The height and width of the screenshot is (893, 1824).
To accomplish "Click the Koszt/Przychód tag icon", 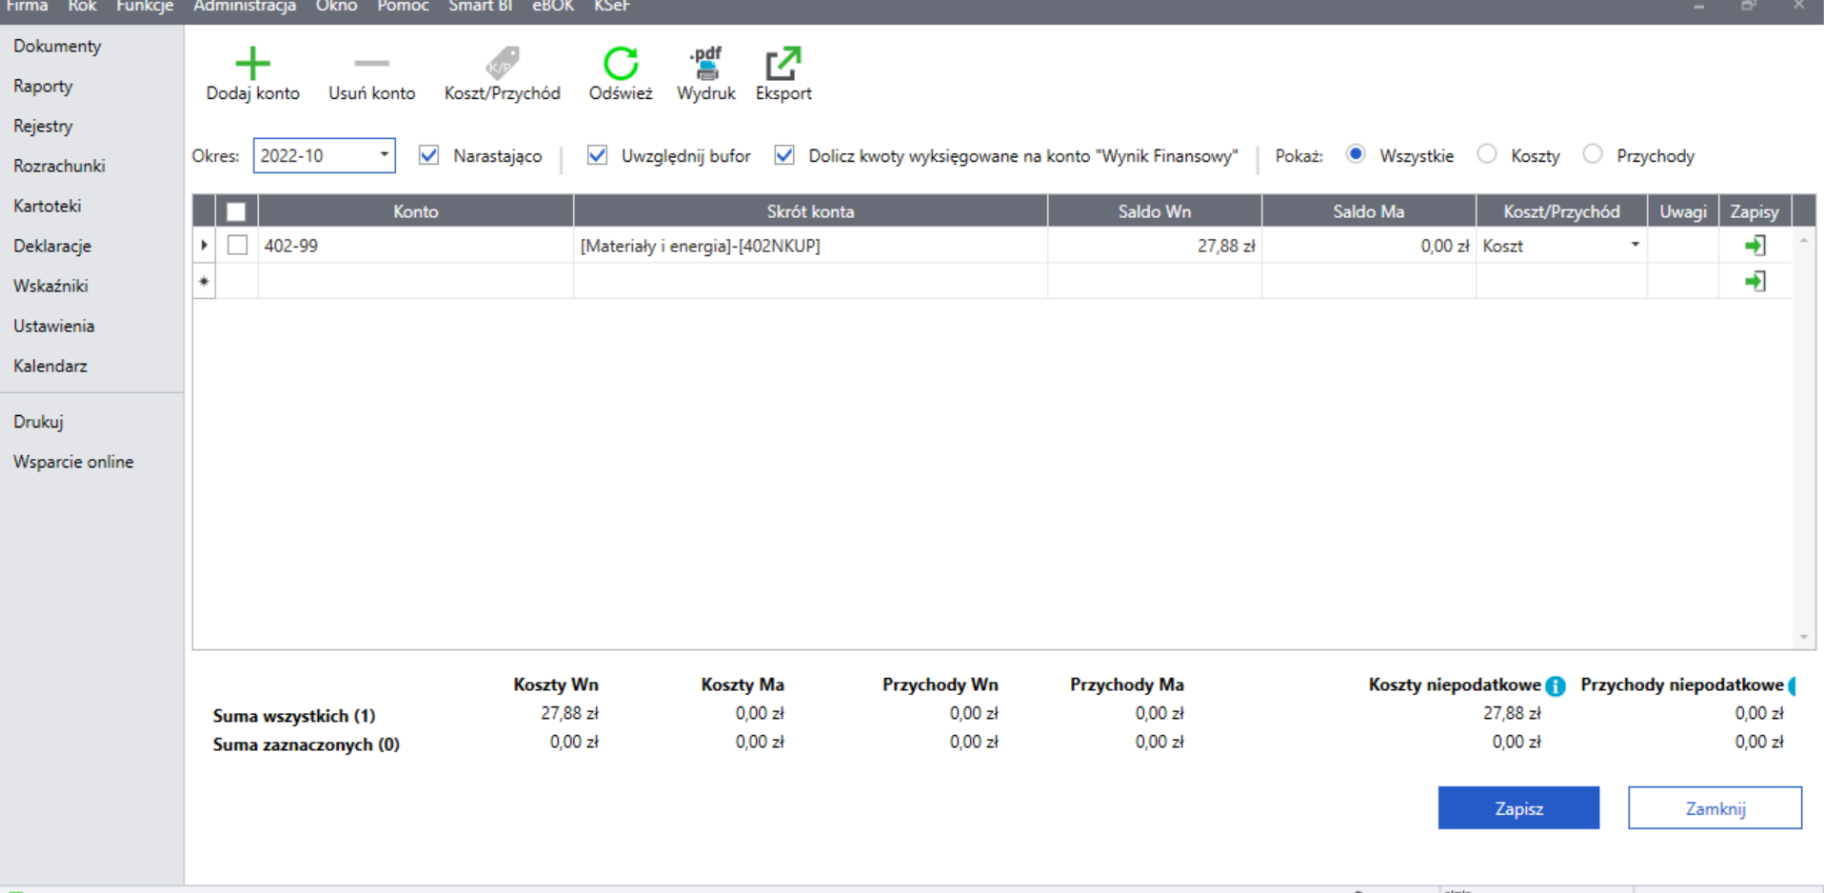I will (502, 63).
